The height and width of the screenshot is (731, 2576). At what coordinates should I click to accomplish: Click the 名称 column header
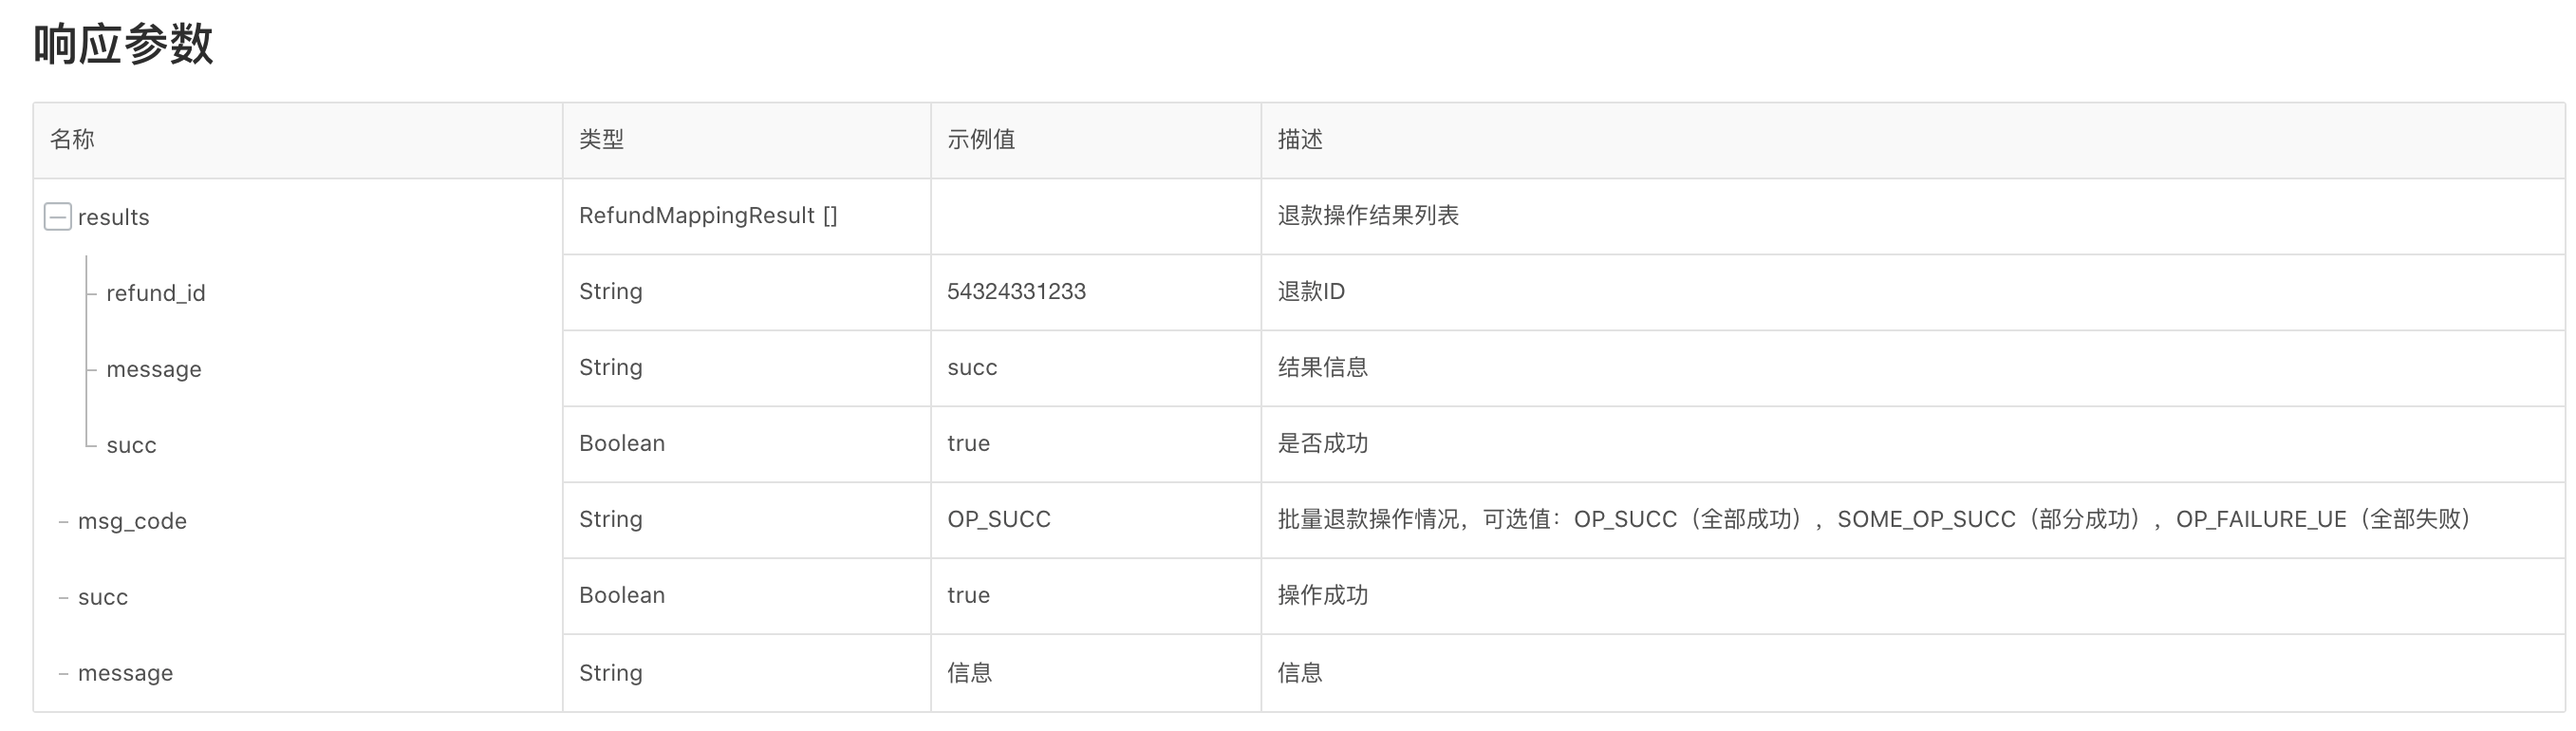click(72, 139)
